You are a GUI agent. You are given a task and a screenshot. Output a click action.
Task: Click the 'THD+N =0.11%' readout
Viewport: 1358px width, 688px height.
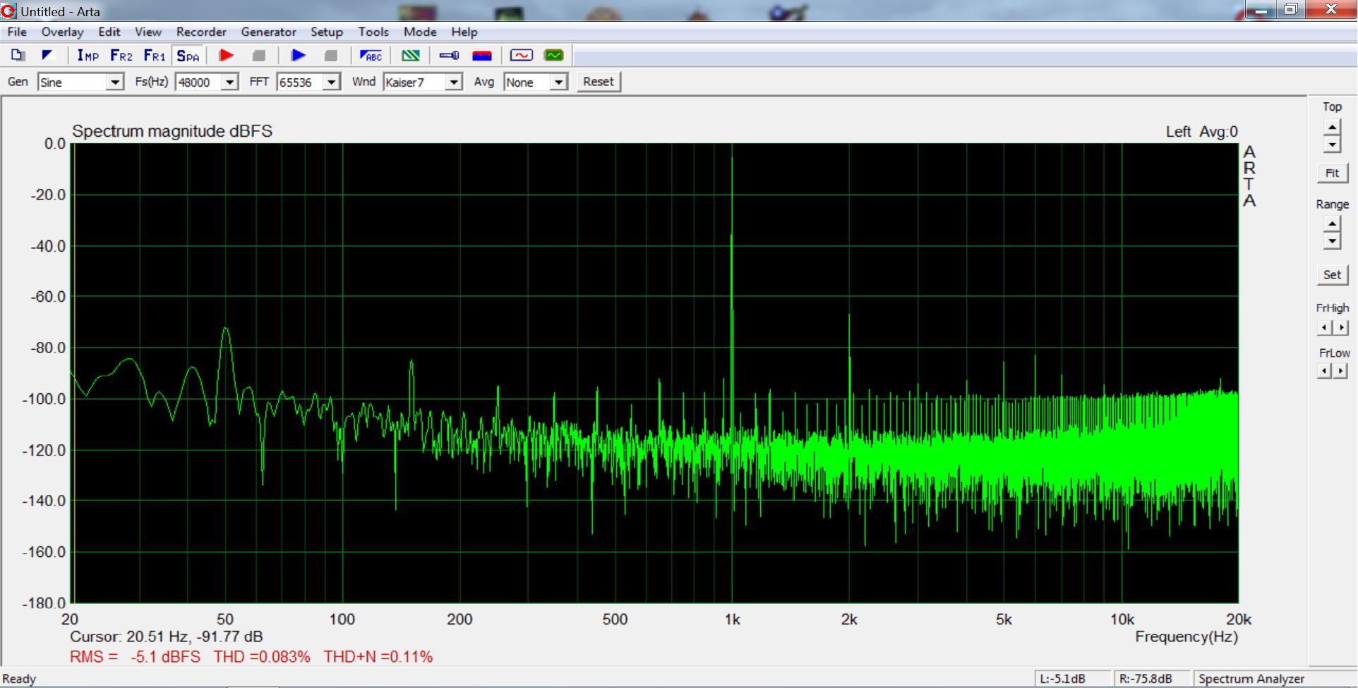(x=378, y=657)
